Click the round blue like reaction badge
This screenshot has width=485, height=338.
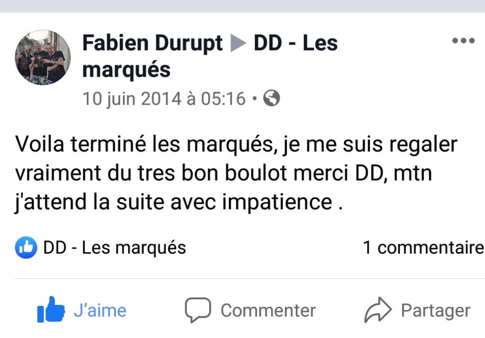[x=26, y=247]
